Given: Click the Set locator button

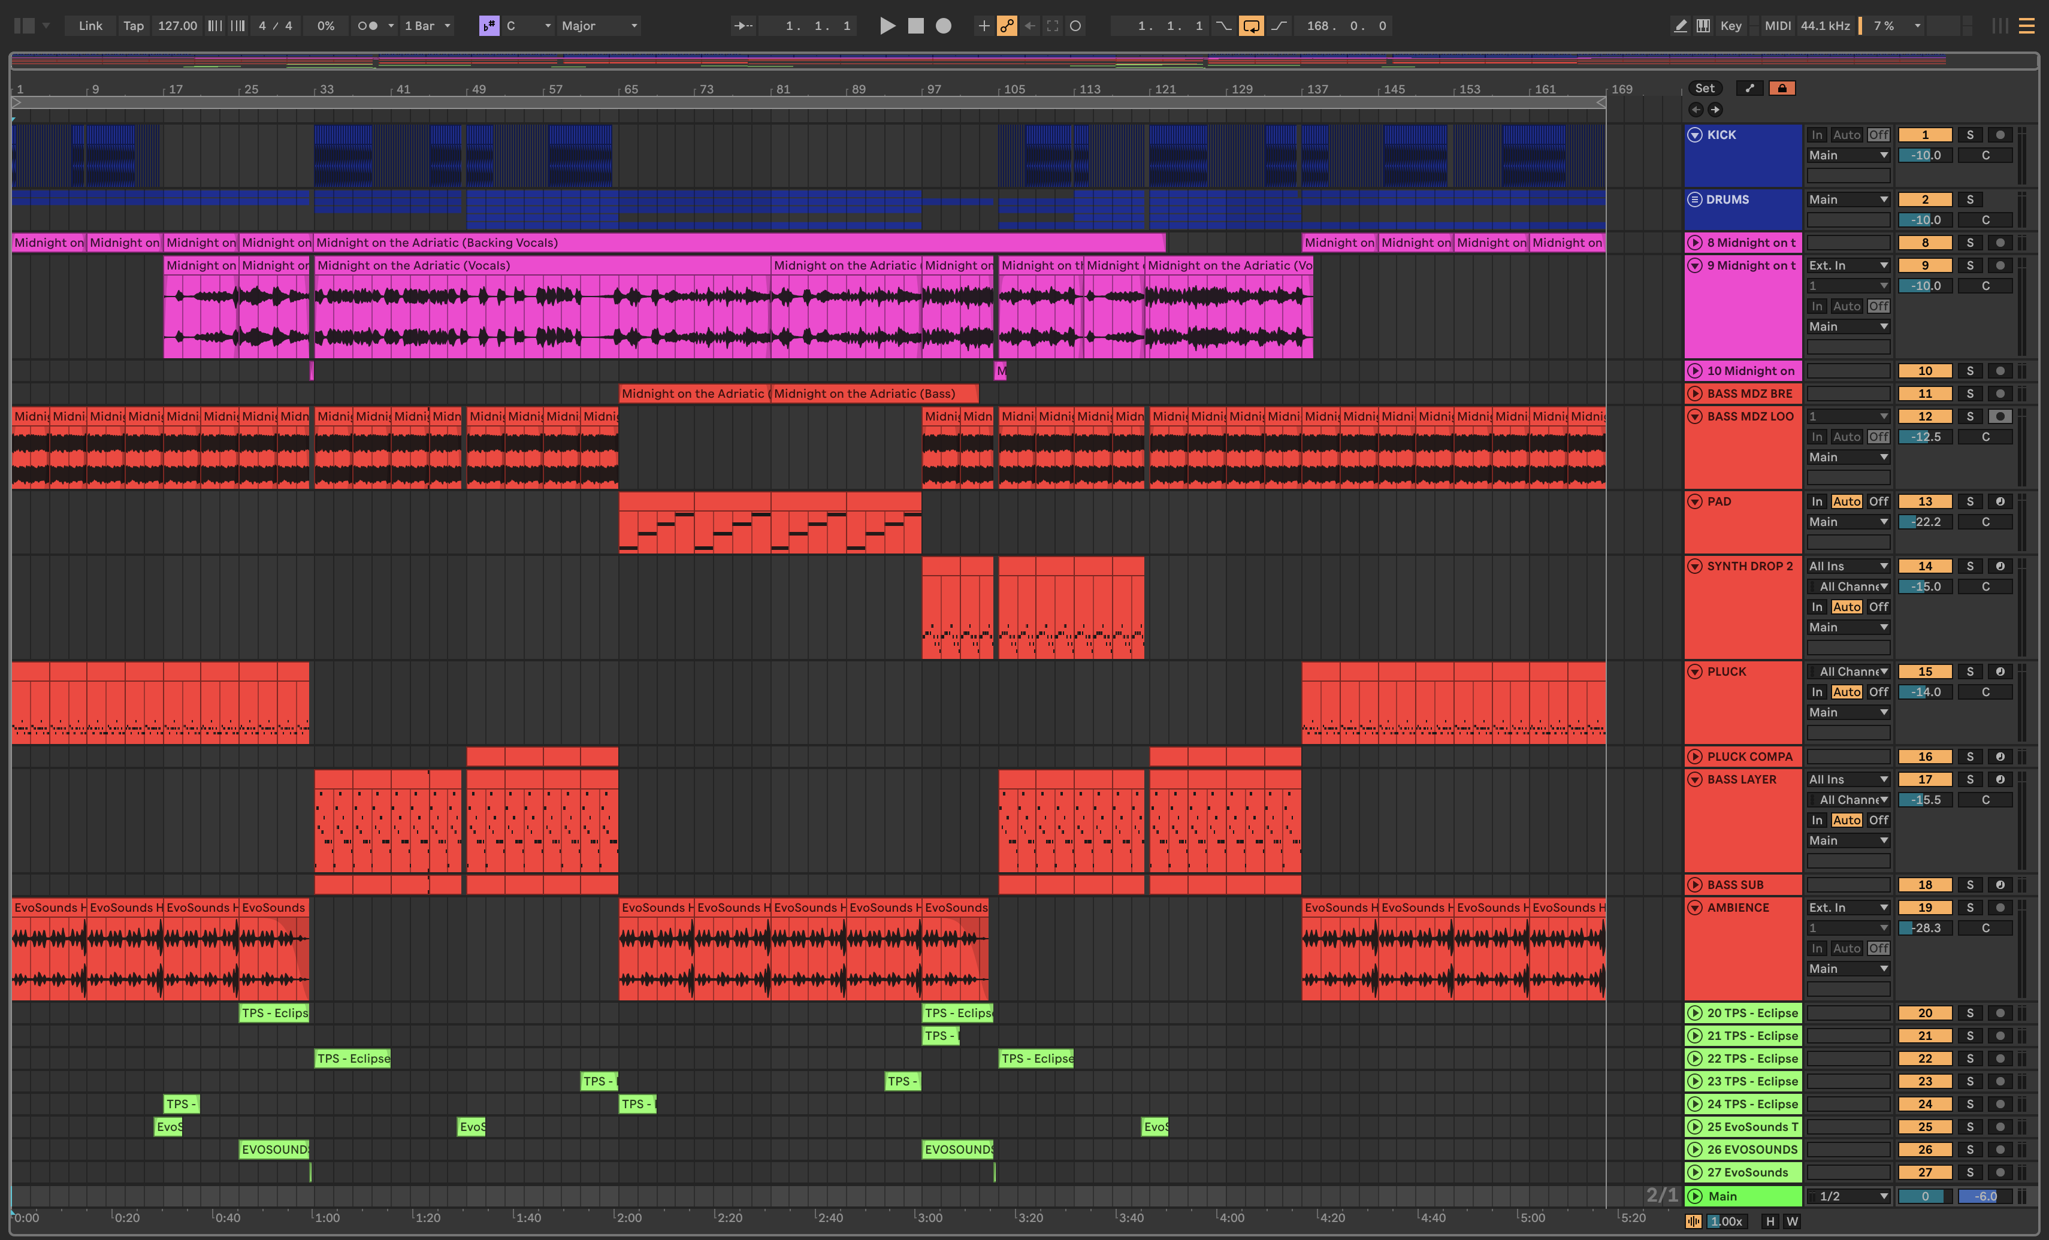Looking at the screenshot, I should click(x=1705, y=88).
